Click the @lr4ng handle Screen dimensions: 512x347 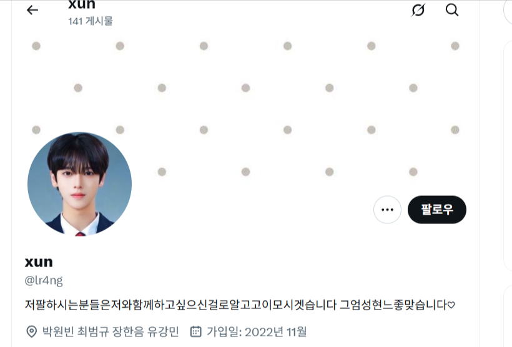pyautogui.click(x=44, y=280)
